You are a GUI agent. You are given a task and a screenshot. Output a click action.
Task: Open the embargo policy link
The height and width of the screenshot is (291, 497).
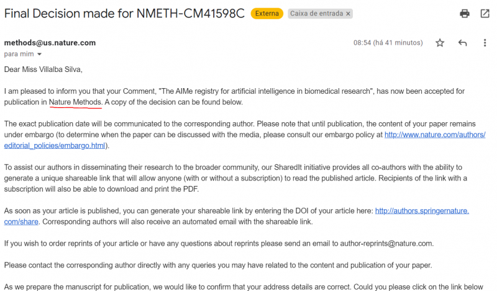coord(434,135)
